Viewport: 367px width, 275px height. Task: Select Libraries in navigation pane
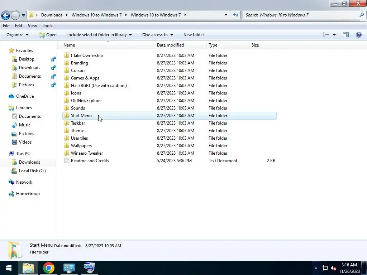point(24,108)
